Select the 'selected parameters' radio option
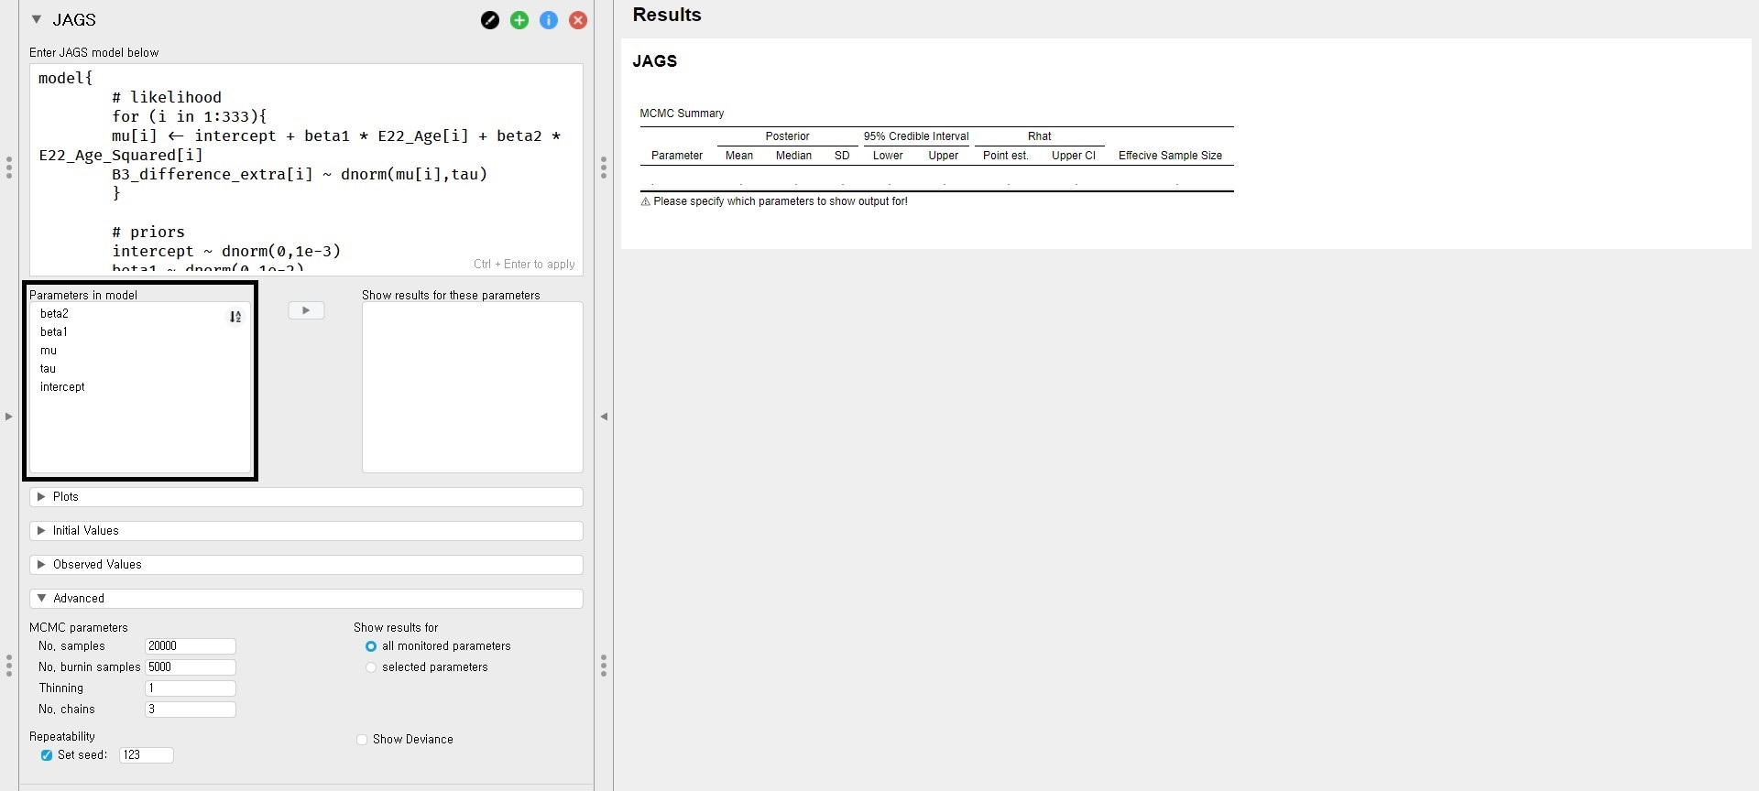The width and height of the screenshot is (1759, 791). coord(371,667)
